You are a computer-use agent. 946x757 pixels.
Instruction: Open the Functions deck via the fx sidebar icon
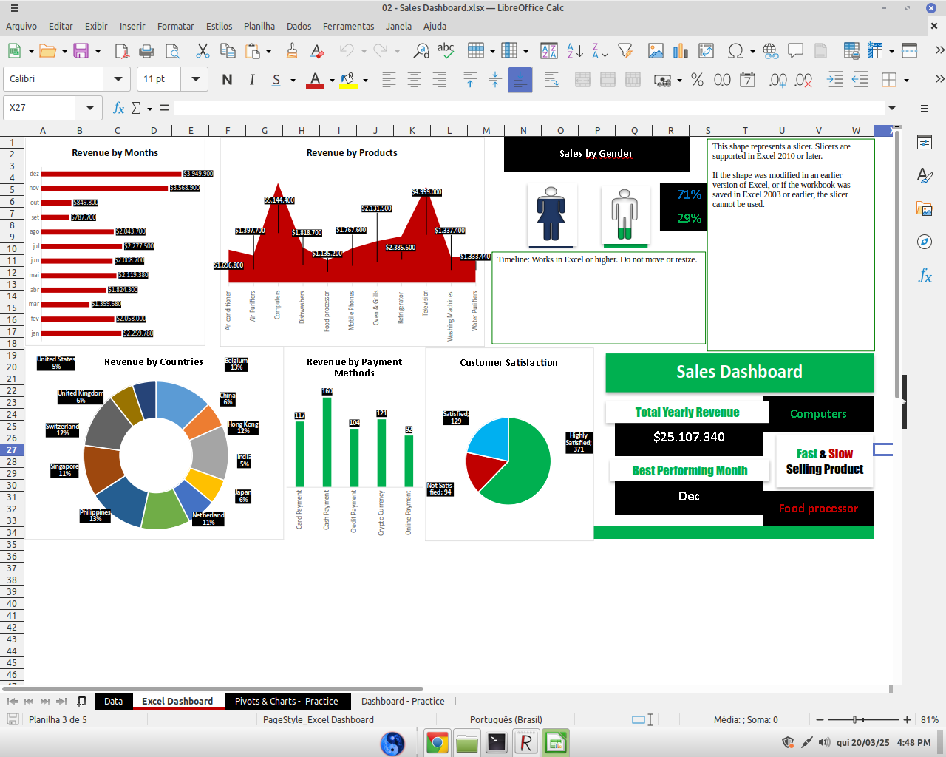924,276
